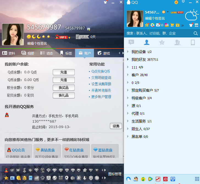Open the 动态 feed tab
The height and width of the screenshot is (184, 200).
pyautogui.click(x=47, y=53)
